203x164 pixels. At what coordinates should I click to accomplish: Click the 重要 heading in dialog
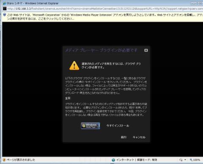click(x=68, y=98)
